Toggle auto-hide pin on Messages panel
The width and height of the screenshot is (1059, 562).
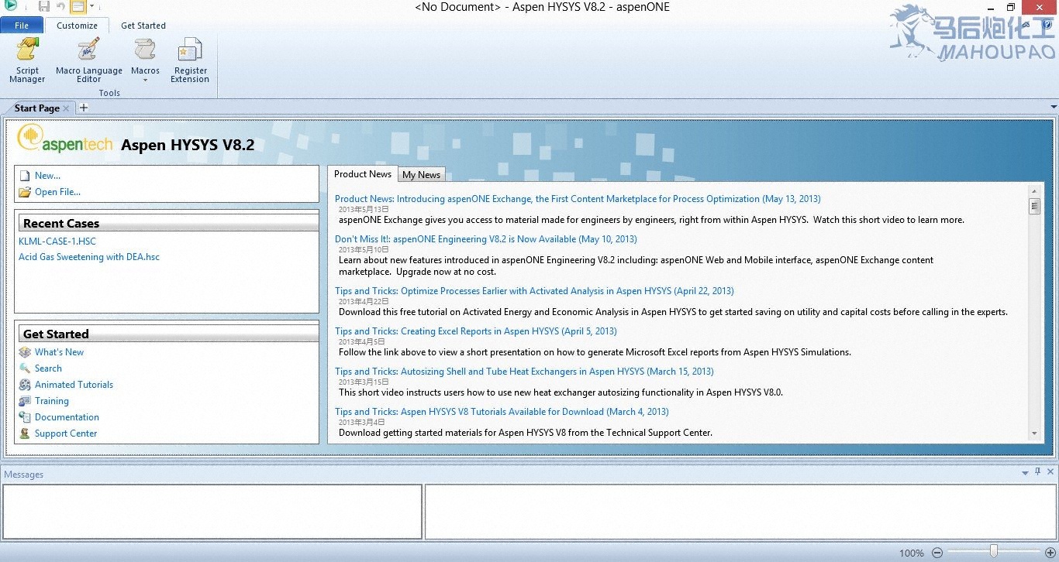(x=1038, y=471)
